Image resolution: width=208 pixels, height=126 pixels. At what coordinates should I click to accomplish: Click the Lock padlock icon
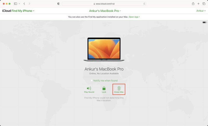pyautogui.click(x=104, y=88)
